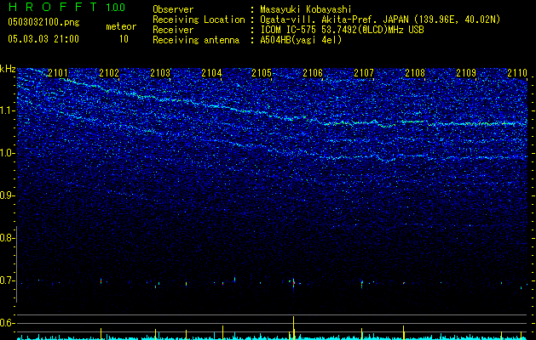This screenshot has width=536, height=340.
Task: Select the 2104 time marker
Action: click(211, 74)
